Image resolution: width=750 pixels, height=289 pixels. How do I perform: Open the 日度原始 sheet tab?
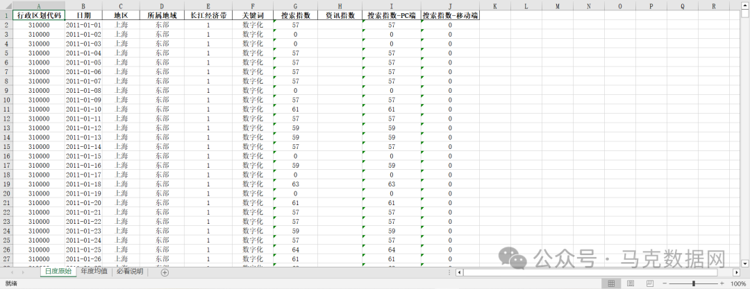[x=58, y=272]
